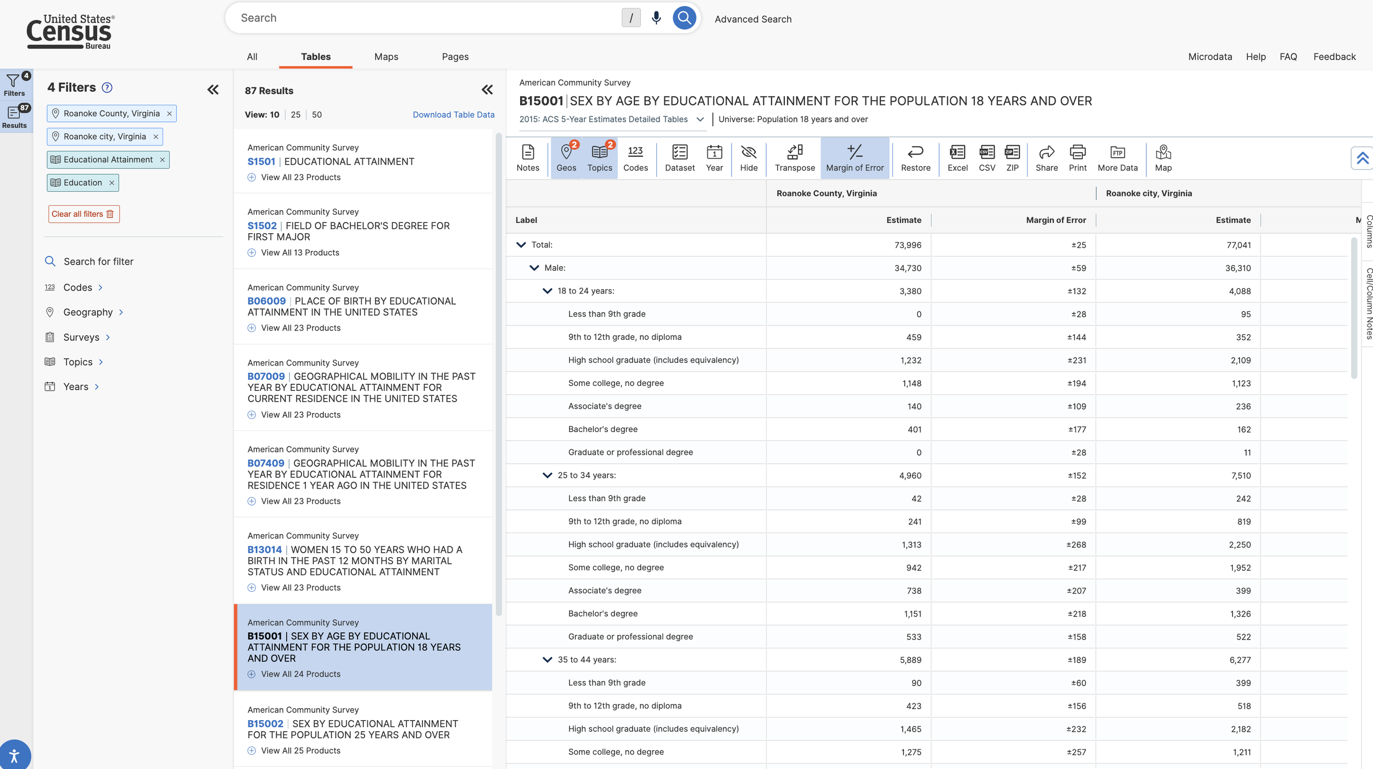The width and height of the screenshot is (1373, 769).
Task: Switch to the Pages tab
Action: pos(455,57)
